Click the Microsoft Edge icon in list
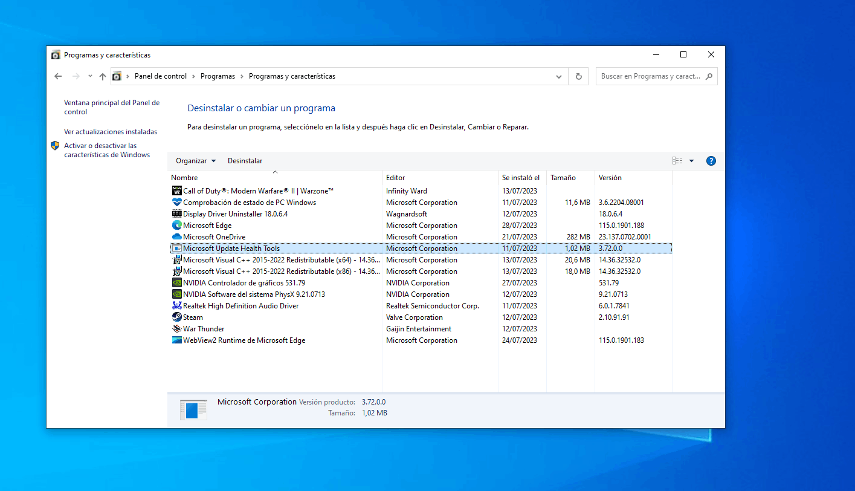This screenshot has height=491, width=855. (x=177, y=226)
